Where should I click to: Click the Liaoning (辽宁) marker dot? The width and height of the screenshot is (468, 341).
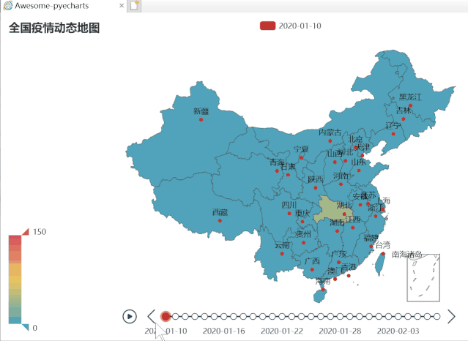393,134
